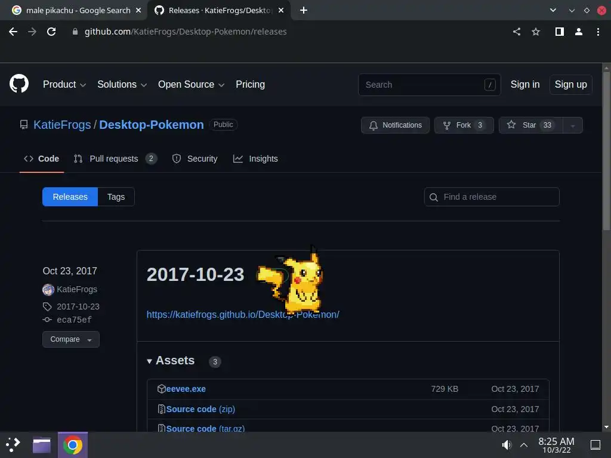Reload the page with the refresh icon

click(x=51, y=32)
